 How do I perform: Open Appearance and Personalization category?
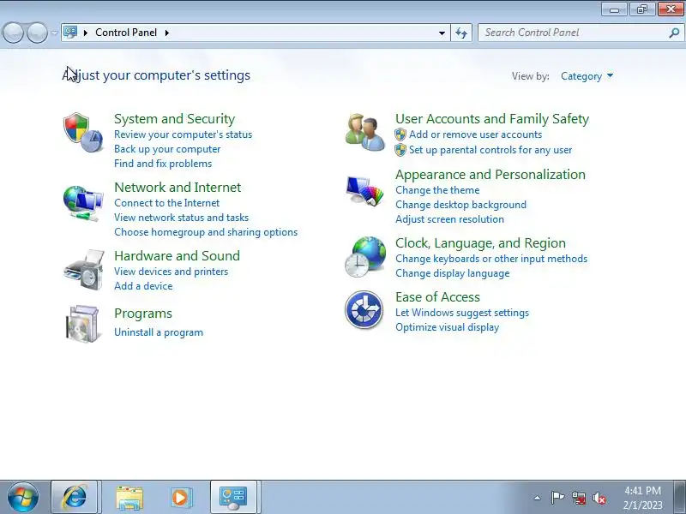pyautogui.click(x=490, y=175)
